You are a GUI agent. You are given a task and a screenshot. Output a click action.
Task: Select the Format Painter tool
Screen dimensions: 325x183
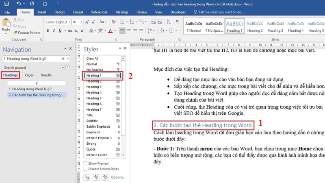27,33
